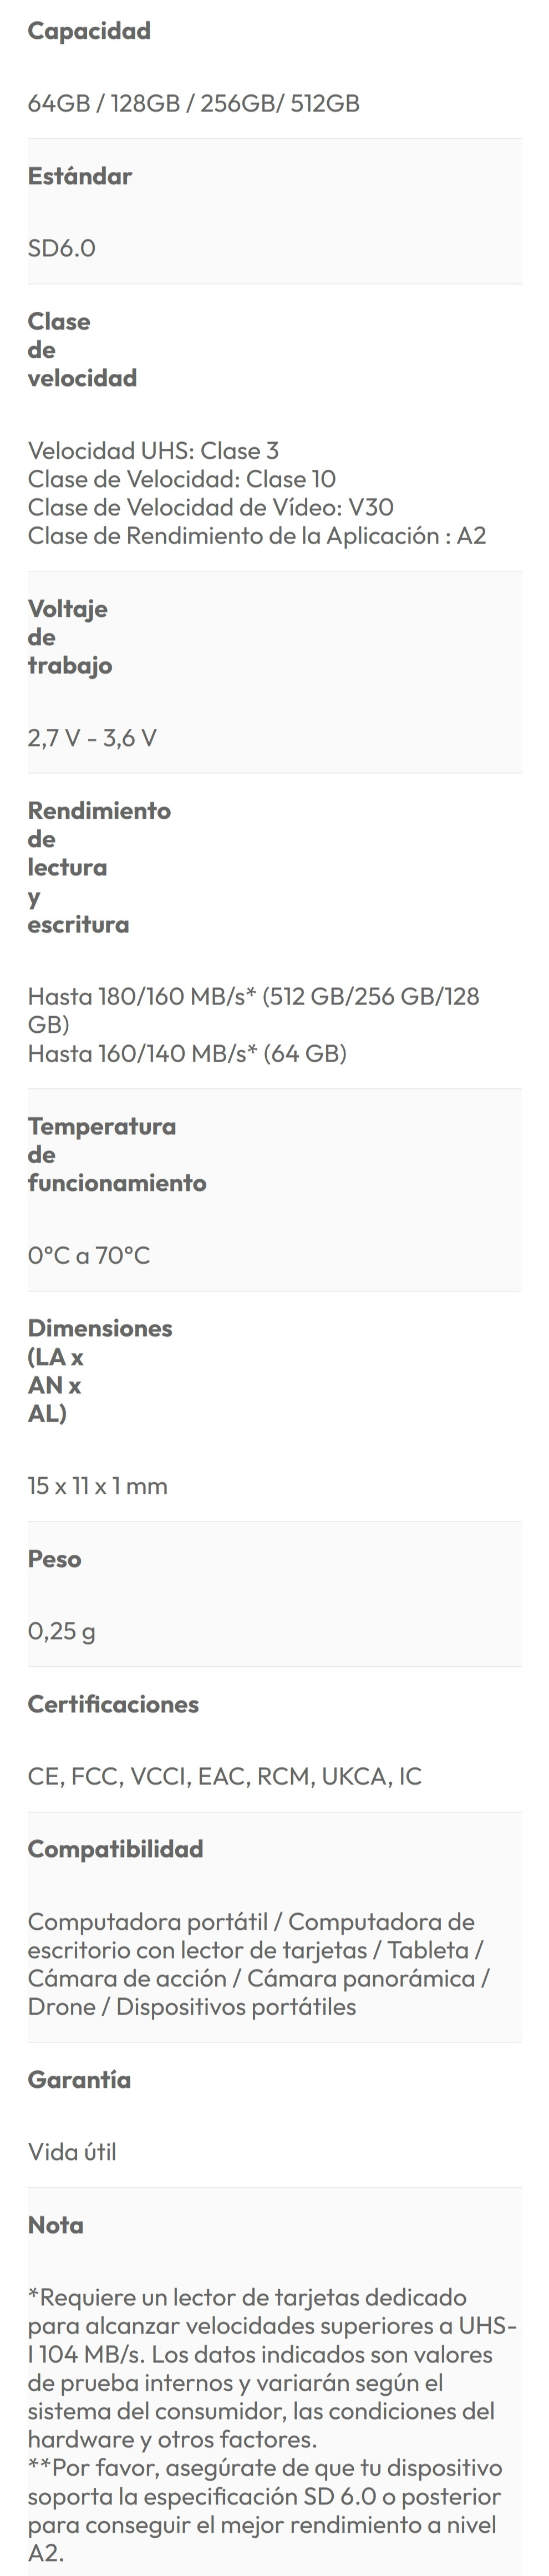Click the Estándar heading
This screenshot has width=549, height=2576.
click(80, 176)
